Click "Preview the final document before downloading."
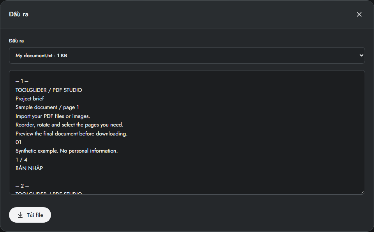 pos(72,134)
